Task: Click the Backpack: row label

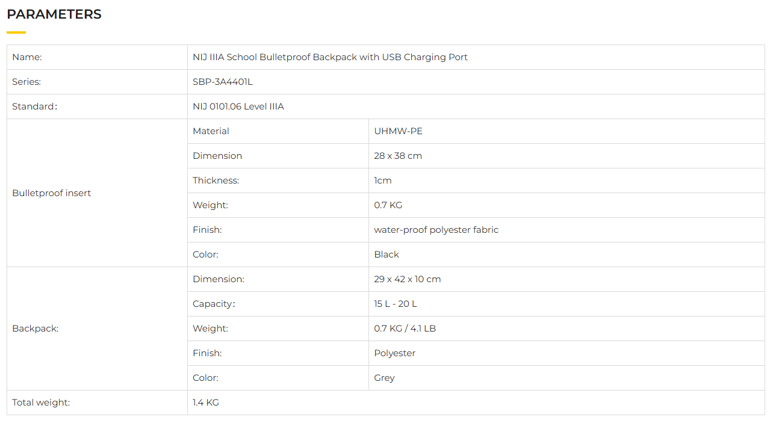Action: pyautogui.click(x=36, y=329)
